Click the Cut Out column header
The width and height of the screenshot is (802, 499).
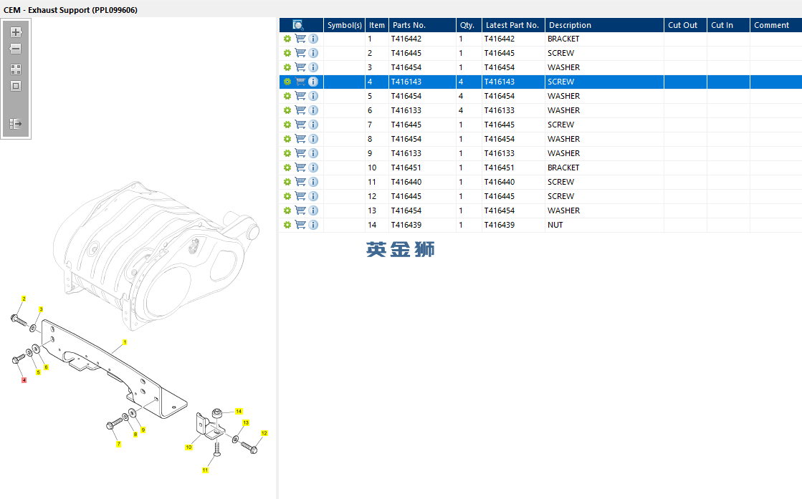tap(685, 25)
